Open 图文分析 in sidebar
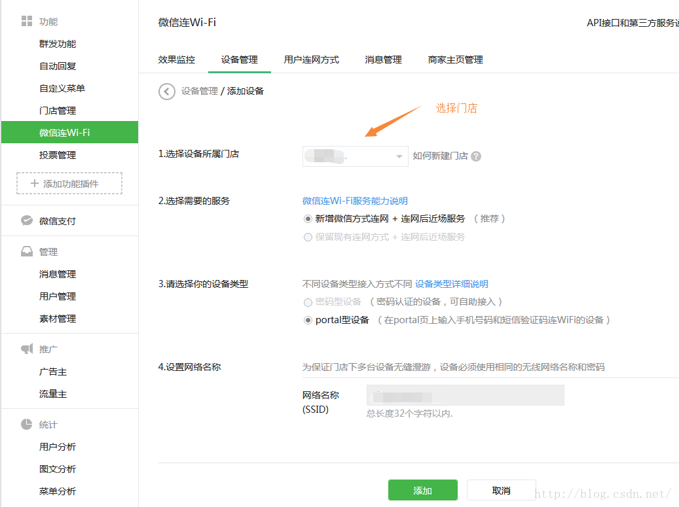This screenshot has height=507, width=679. [x=58, y=469]
